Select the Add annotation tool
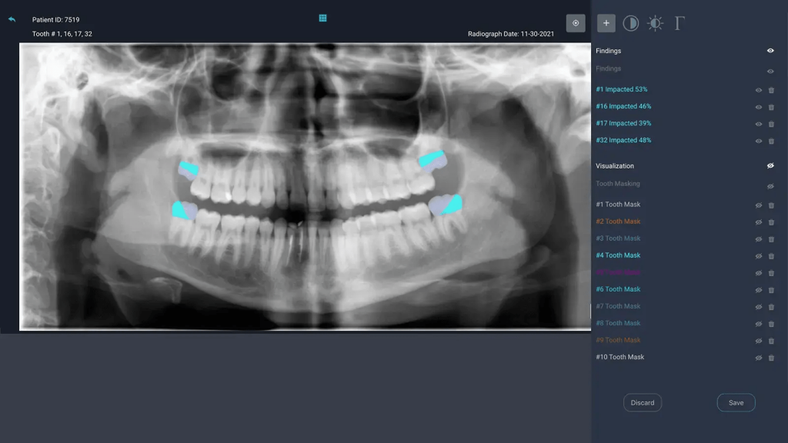788x443 pixels. (x=606, y=23)
